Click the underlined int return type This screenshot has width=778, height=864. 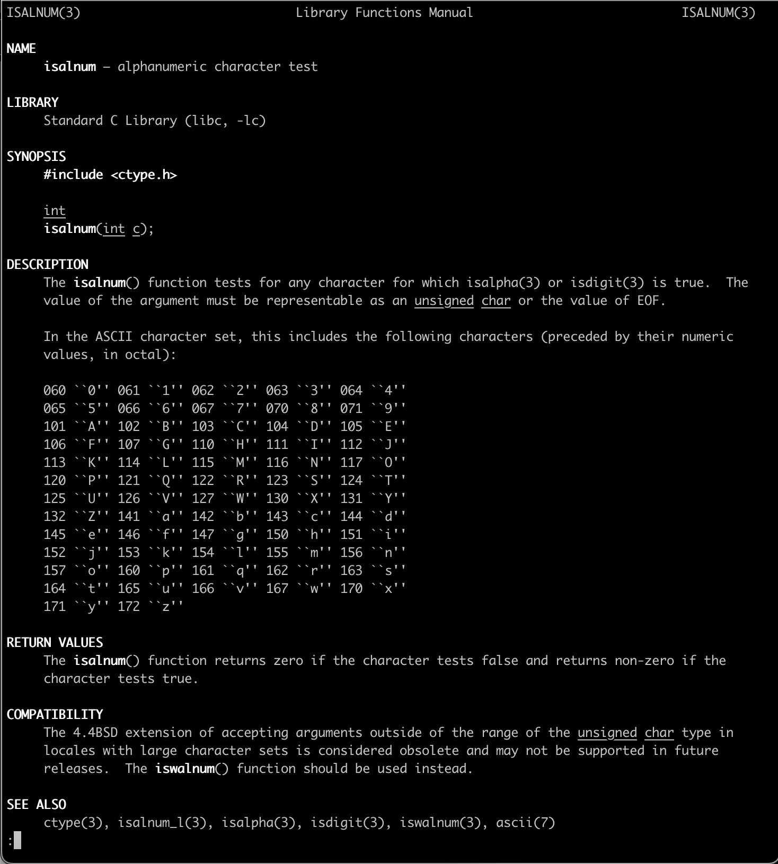(55, 211)
